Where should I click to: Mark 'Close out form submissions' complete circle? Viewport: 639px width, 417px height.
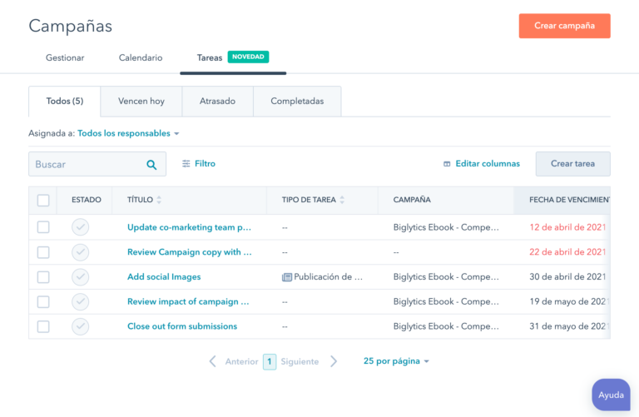click(80, 326)
